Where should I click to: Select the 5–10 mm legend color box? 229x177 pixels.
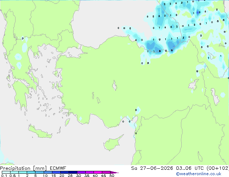coord(39,172)
